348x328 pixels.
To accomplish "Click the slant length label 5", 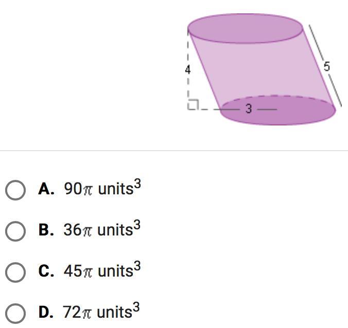I will point(326,66).
